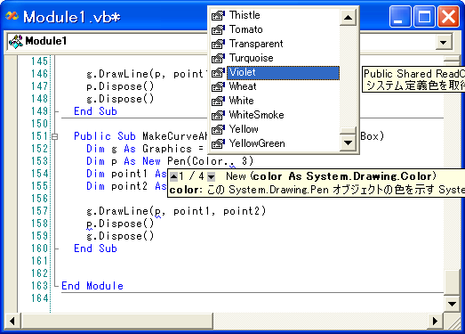Viewport: 465px width, 334px height.
Task: Click the property icon next to WhiteSmoke
Action: (218, 115)
